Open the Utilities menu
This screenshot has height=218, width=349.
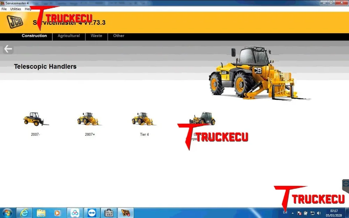coord(16,9)
